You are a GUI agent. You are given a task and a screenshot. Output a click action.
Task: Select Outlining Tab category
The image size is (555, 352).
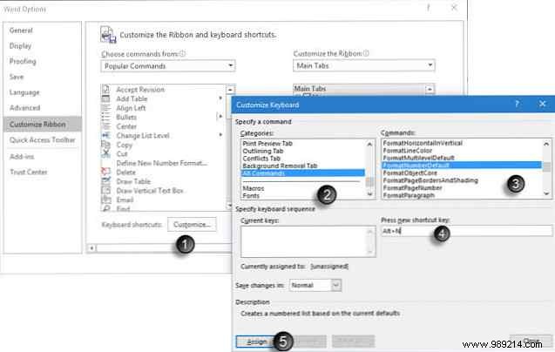(x=263, y=151)
